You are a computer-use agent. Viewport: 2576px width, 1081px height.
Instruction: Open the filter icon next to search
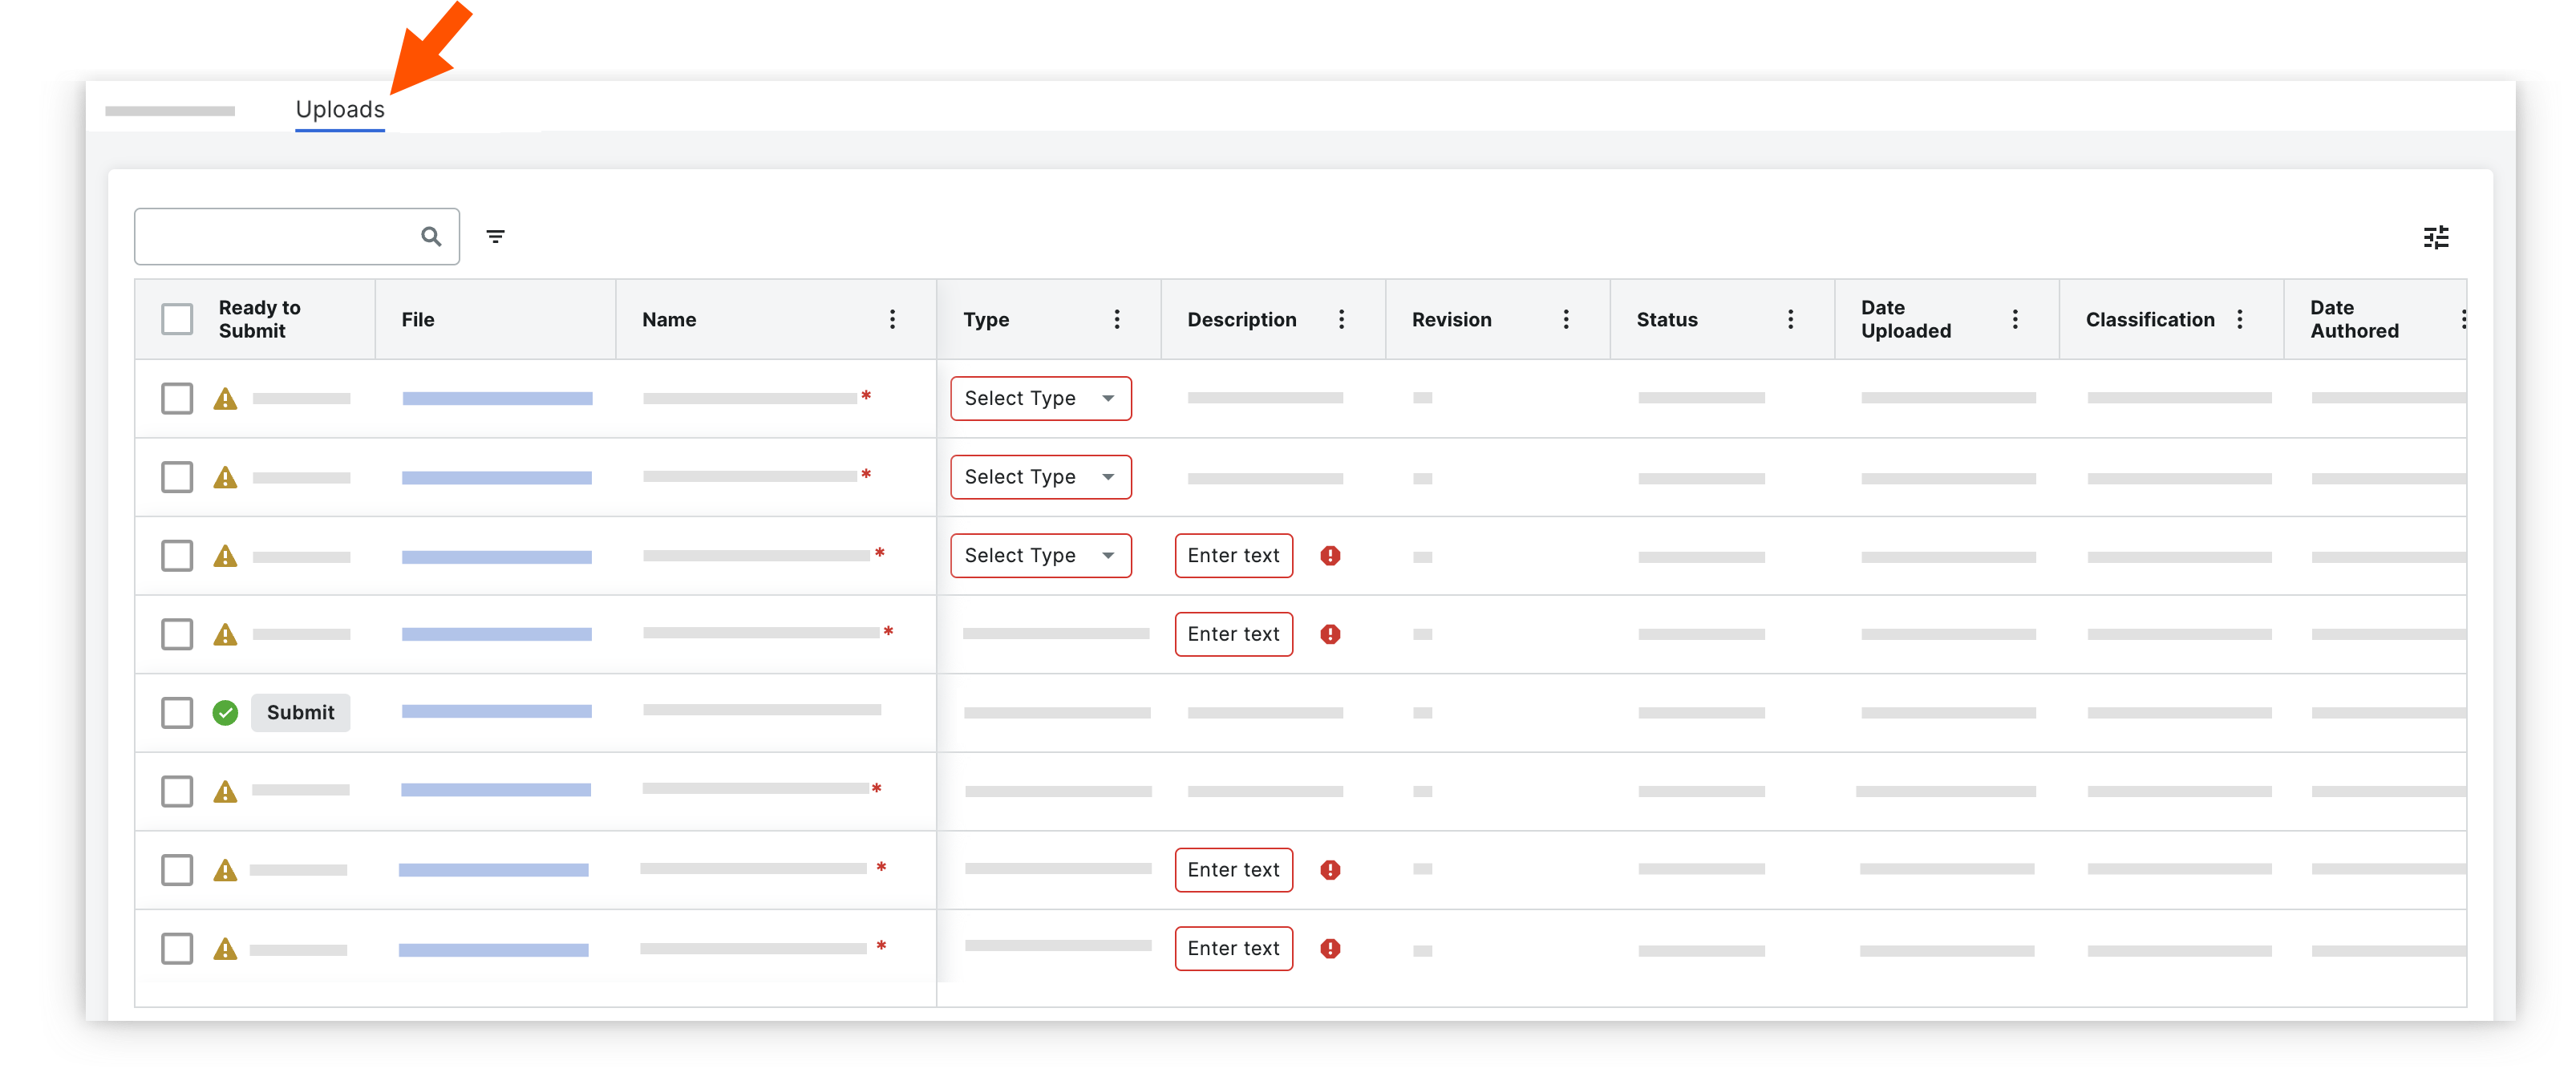(x=495, y=237)
